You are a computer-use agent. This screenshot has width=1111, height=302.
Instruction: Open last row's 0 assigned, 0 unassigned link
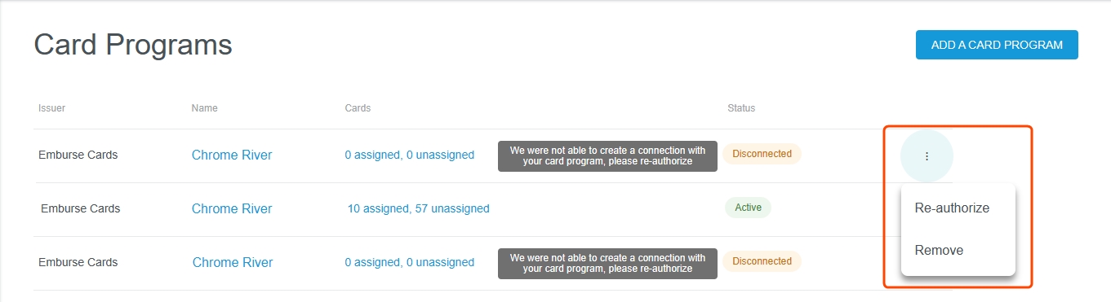(410, 262)
